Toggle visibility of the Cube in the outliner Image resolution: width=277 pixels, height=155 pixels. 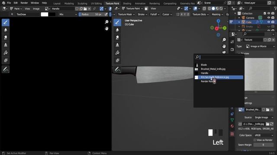(x=269, y=22)
